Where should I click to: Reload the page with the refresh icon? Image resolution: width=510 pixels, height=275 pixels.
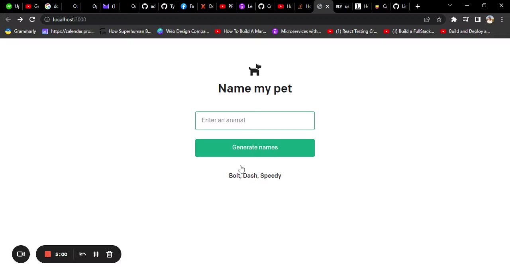pyautogui.click(x=32, y=19)
